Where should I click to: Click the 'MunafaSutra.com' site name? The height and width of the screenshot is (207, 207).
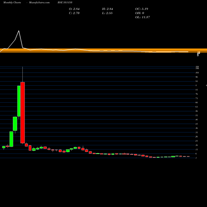tap(39, 2)
